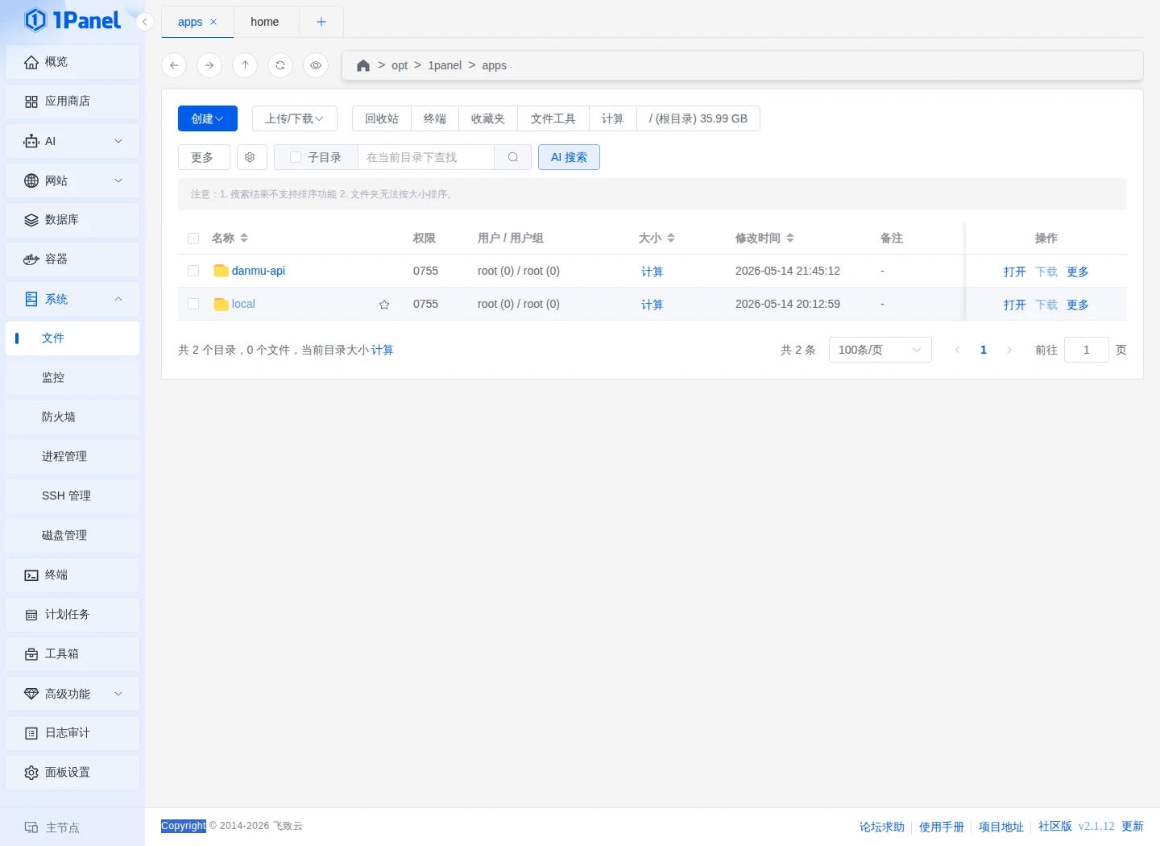Toggle hidden files with the eye icon
The image size is (1160, 846).
point(316,65)
